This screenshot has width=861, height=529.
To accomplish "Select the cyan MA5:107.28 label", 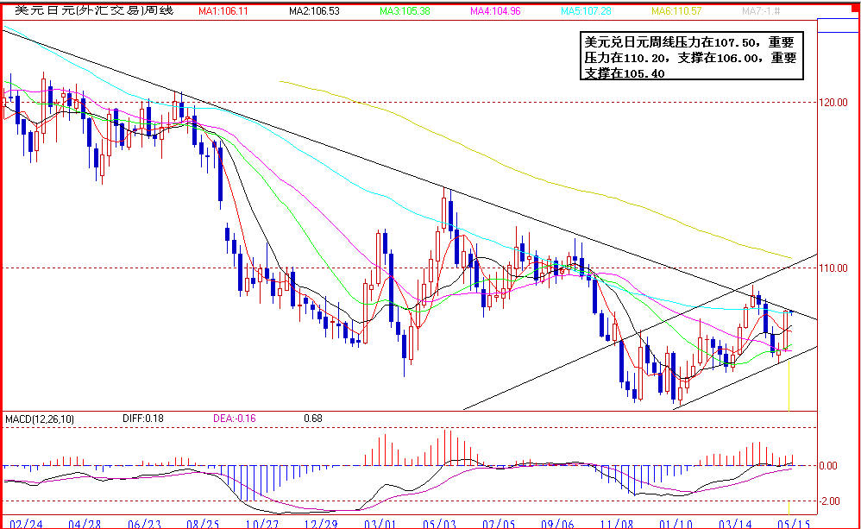I will coord(586,11).
